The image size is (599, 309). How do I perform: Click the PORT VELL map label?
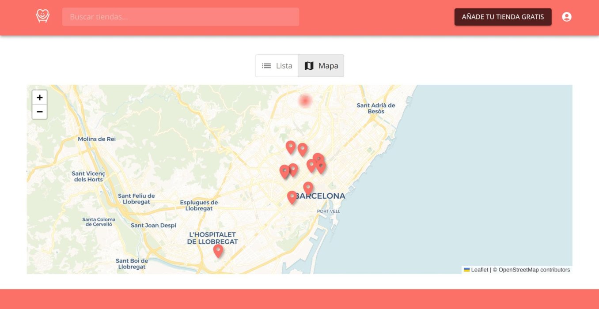(329, 211)
